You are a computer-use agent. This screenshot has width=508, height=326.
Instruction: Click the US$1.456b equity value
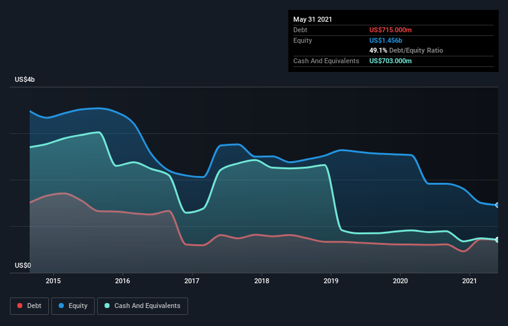tap(385, 40)
